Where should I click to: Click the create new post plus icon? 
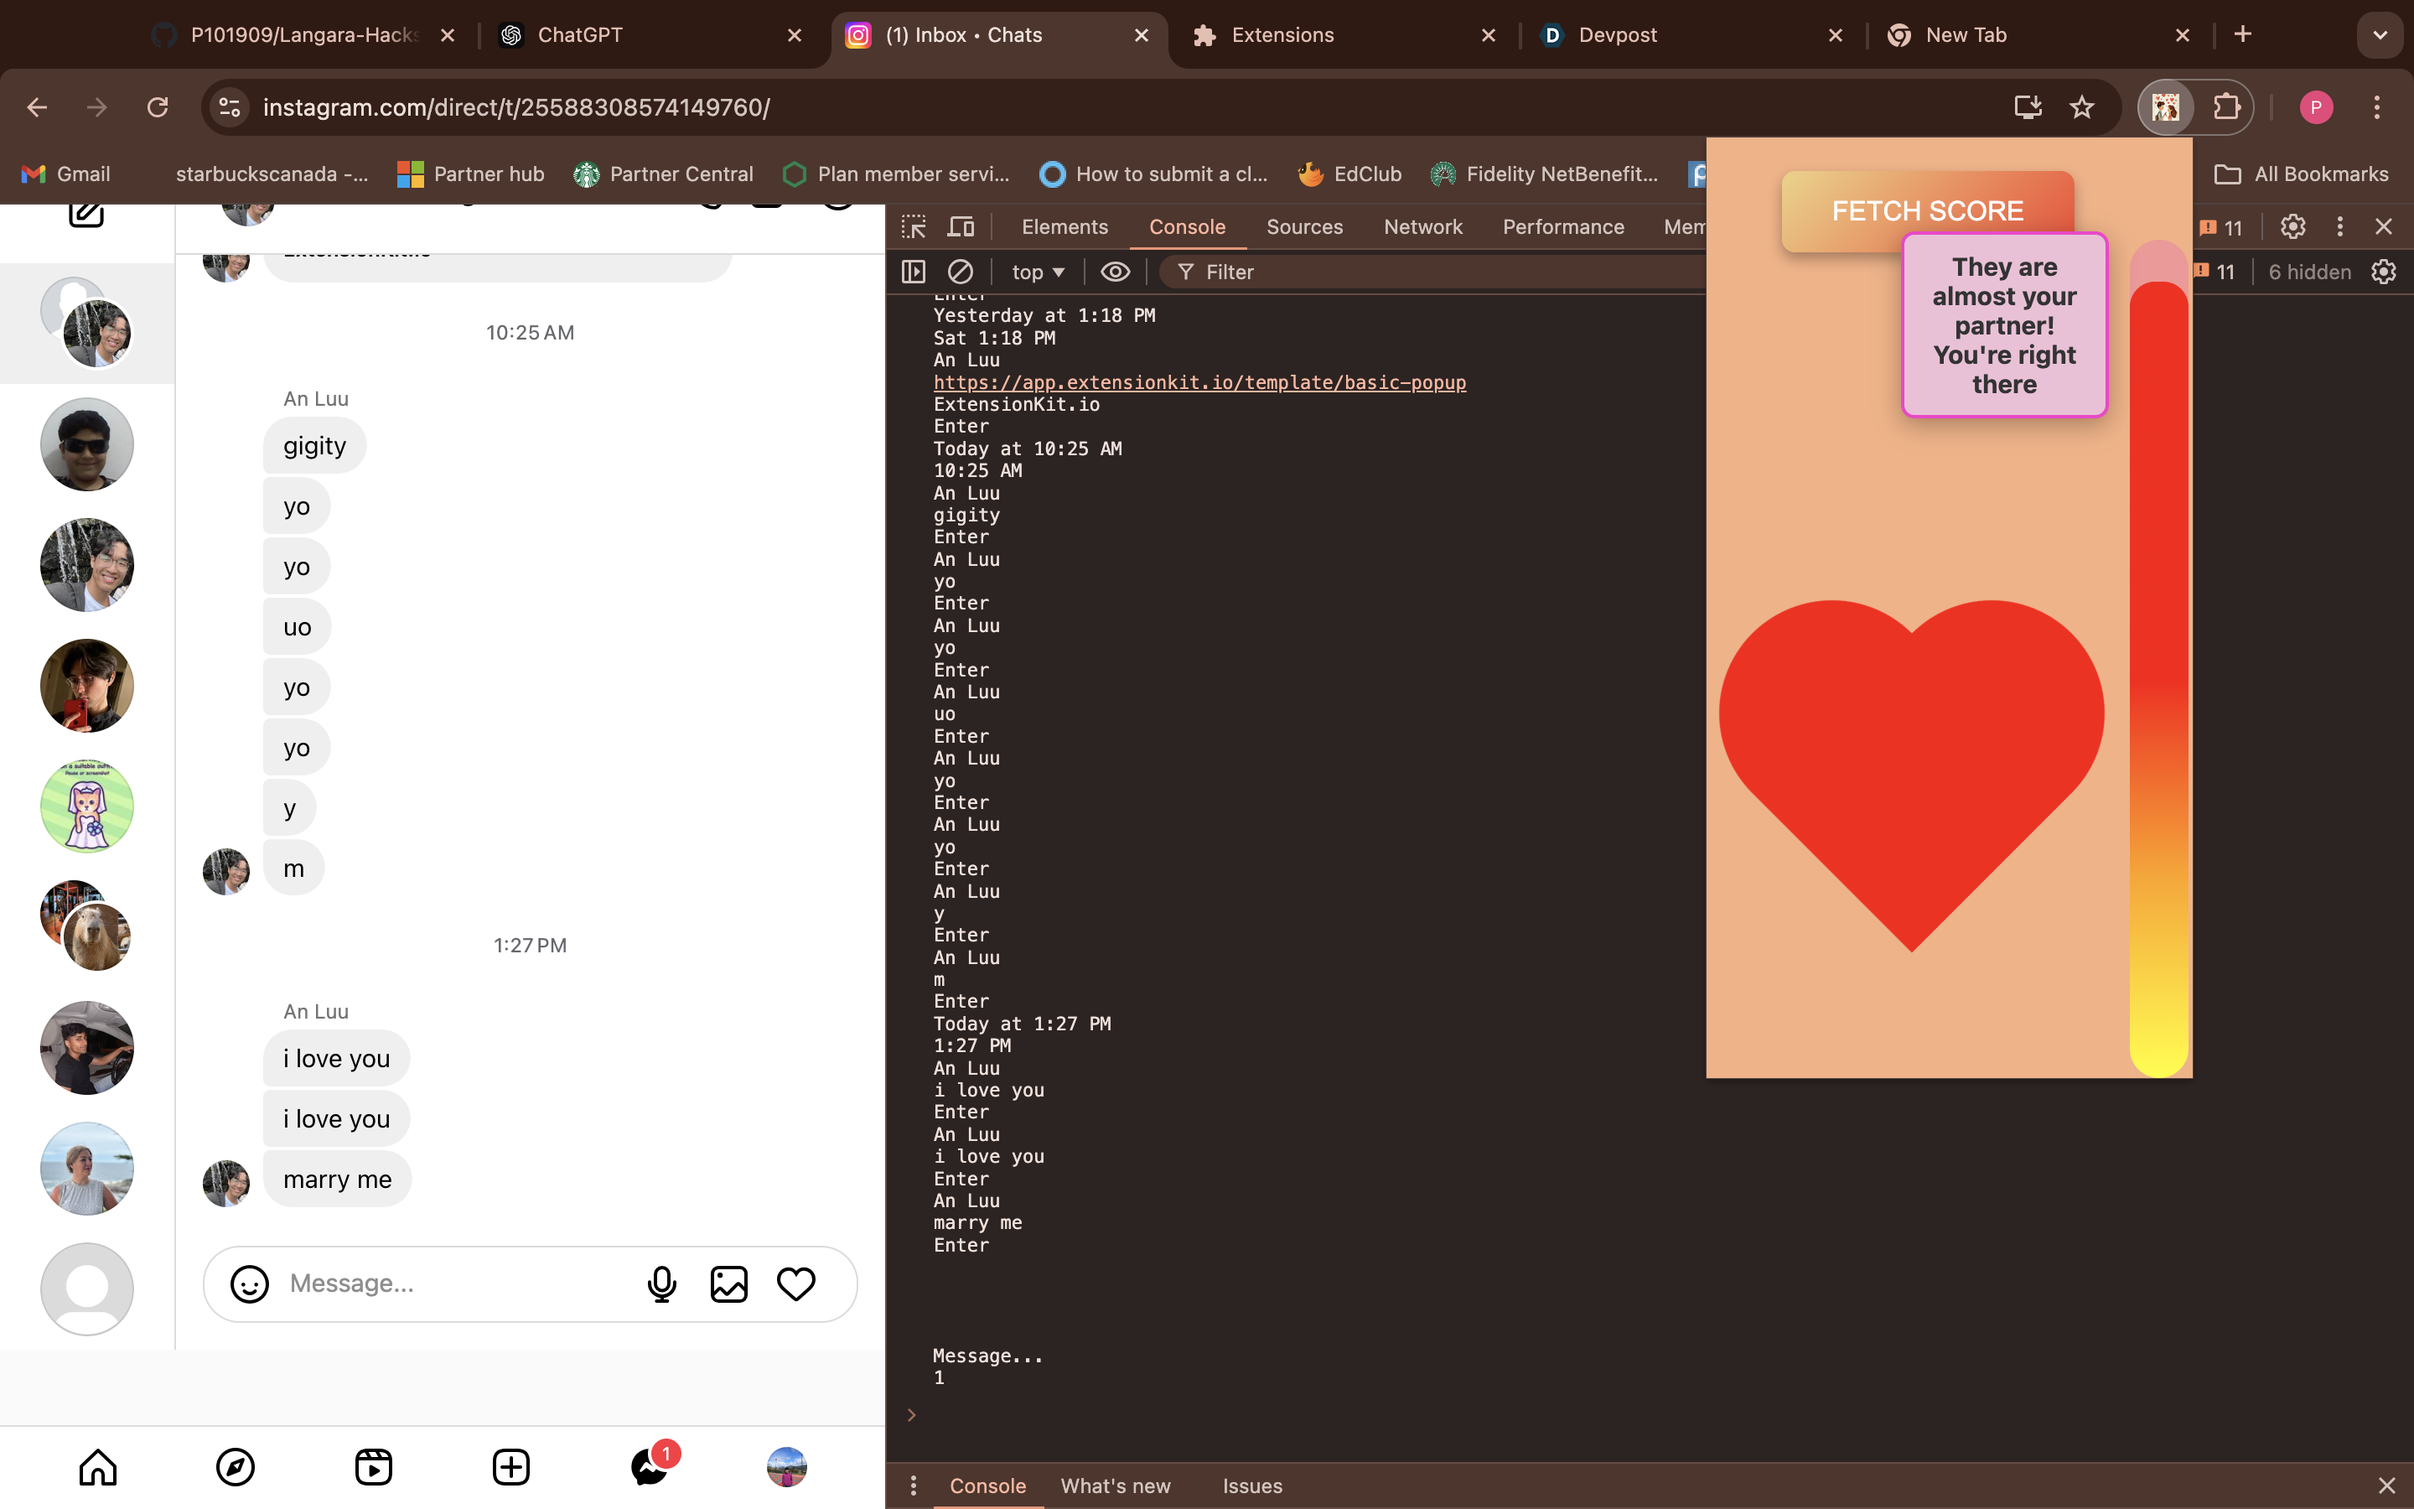click(x=510, y=1467)
